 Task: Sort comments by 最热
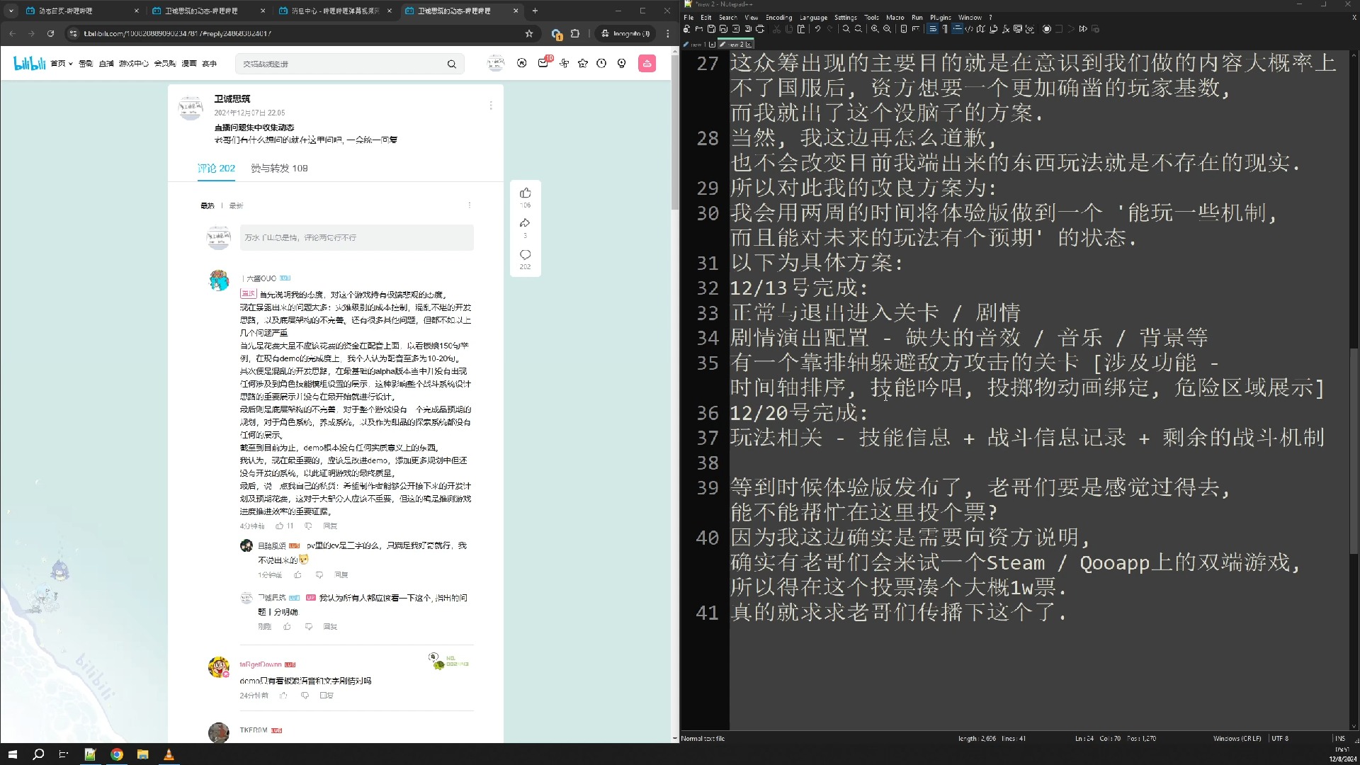click(x=207, y=205)
